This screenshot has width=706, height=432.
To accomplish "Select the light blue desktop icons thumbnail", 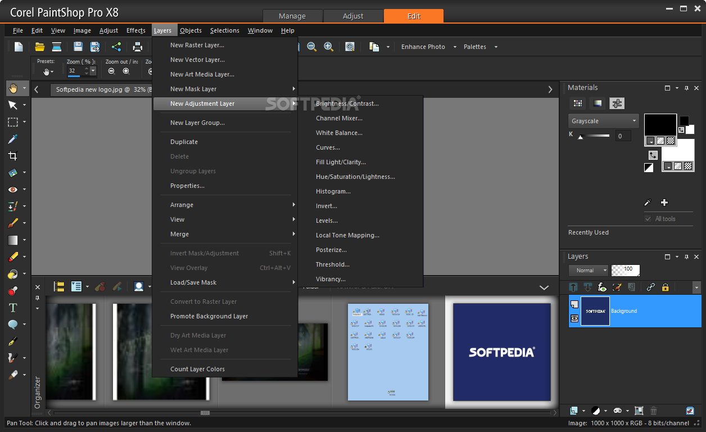I will tap(388, 352).
